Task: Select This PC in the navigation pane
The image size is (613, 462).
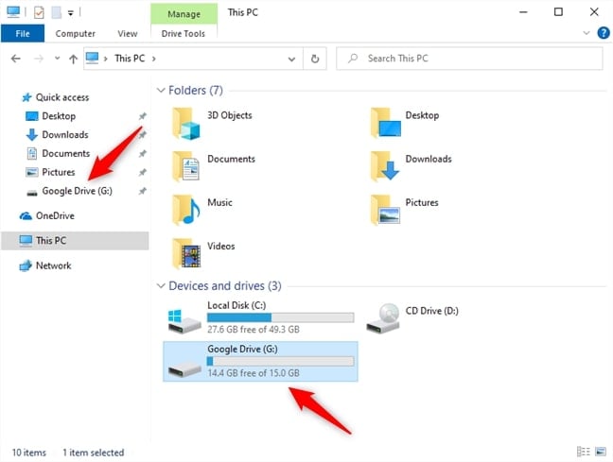Action: (x=75, y=241)
